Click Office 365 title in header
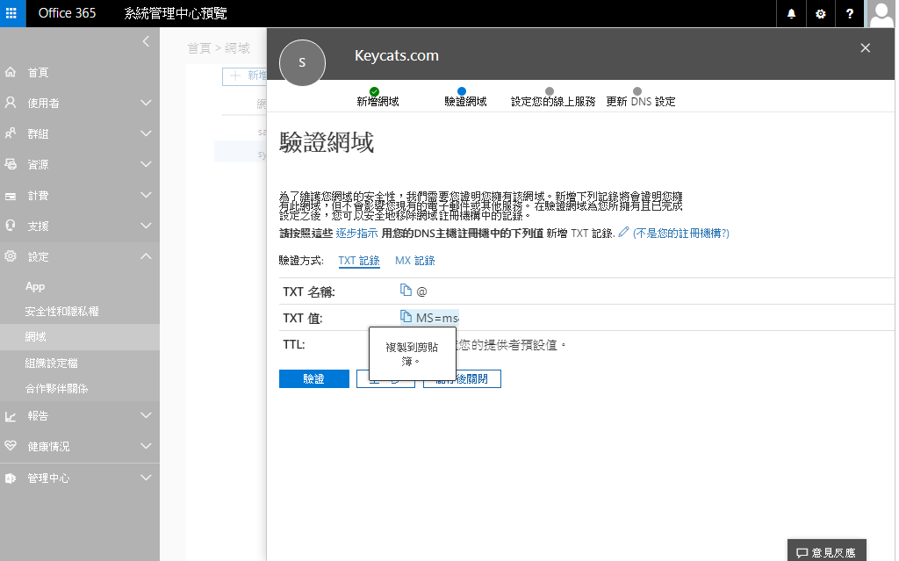 (67, 13)
